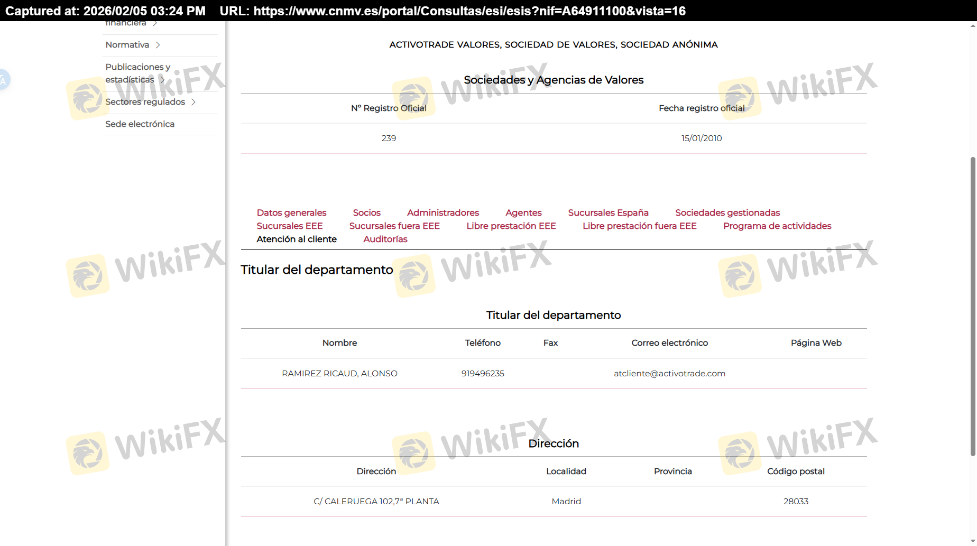Expand Publicaciones y estadísticas submenu arrow

click(x=162, y=80)
